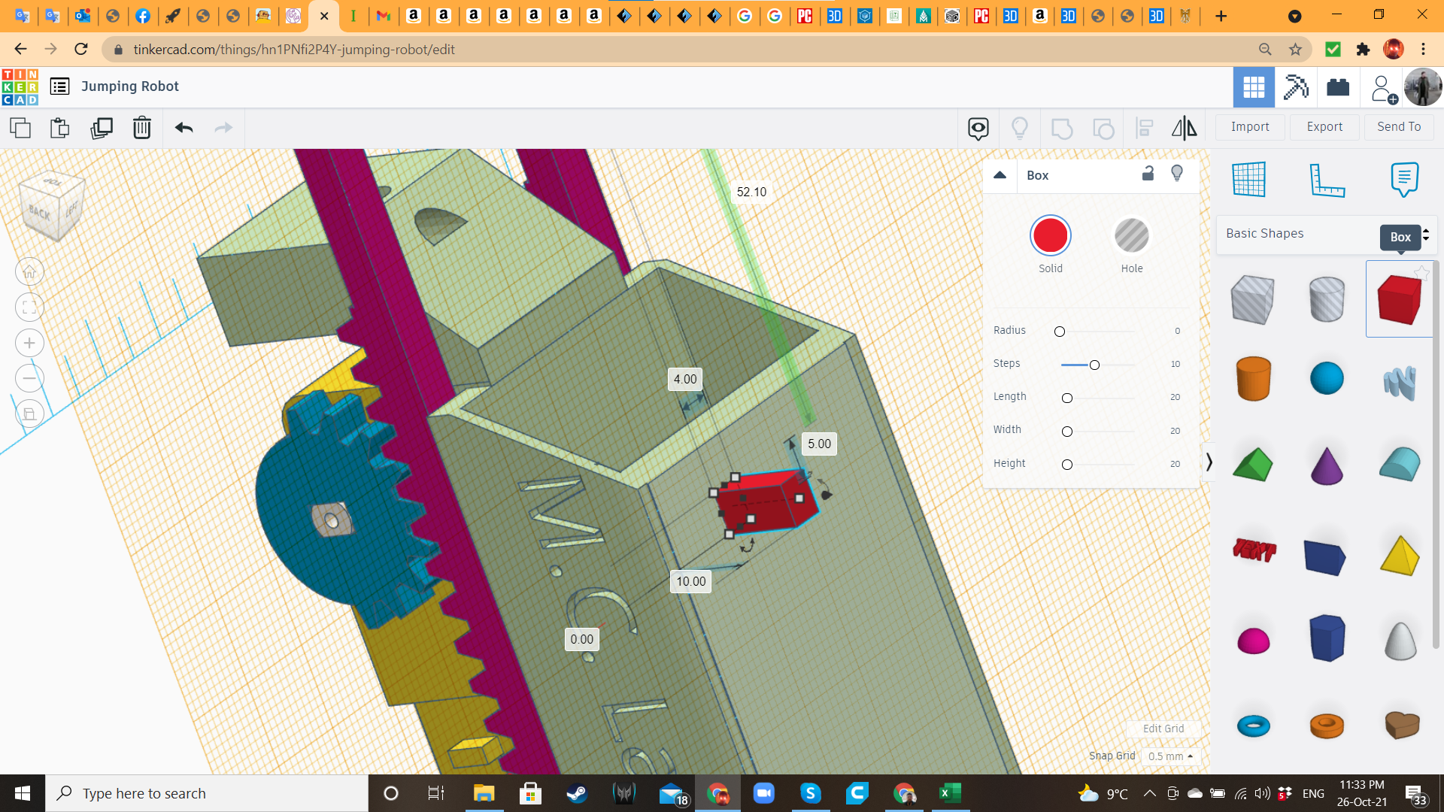The image size is (1444, 812).
Task: Open Excel from the Windows taskbar
Action: [950, 793]
